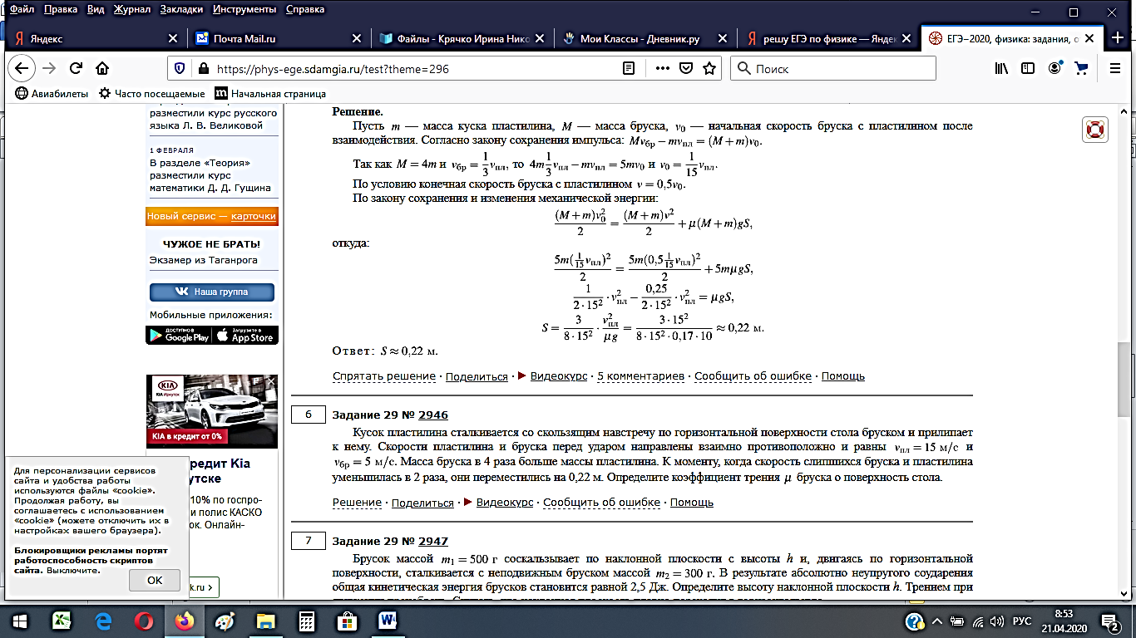This screenshot has width=1136, height=638.
Task: Click Спрятать решение link
Action: 385,376
